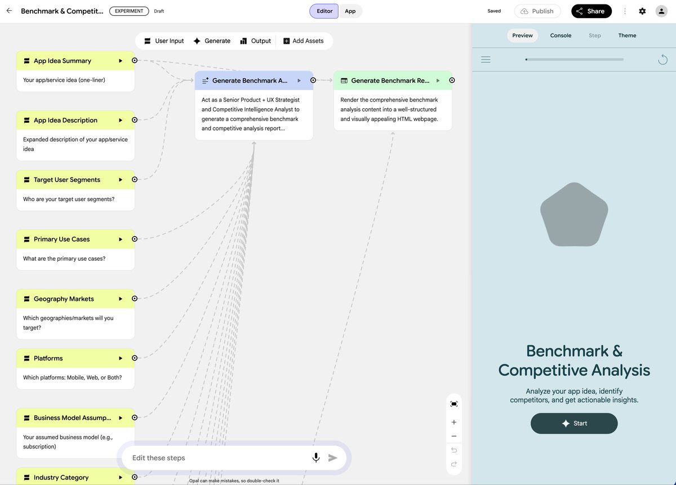
Task: Run the Generate Benchmark Analysis step arrow
Action: point(299,81)
